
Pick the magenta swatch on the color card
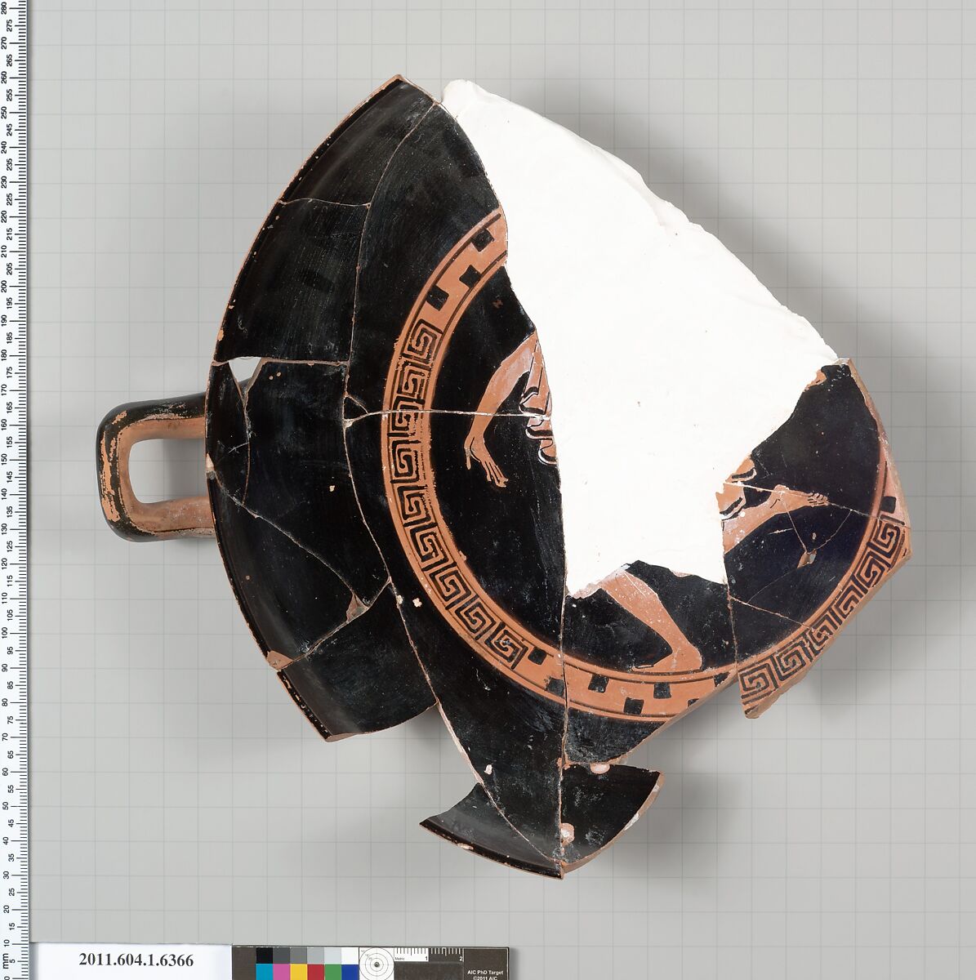[282, 972]
